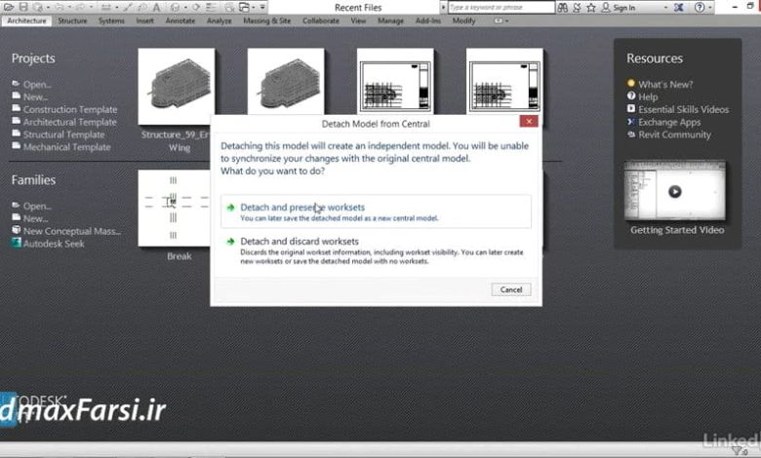Click the Undo arrow icon

60,8
